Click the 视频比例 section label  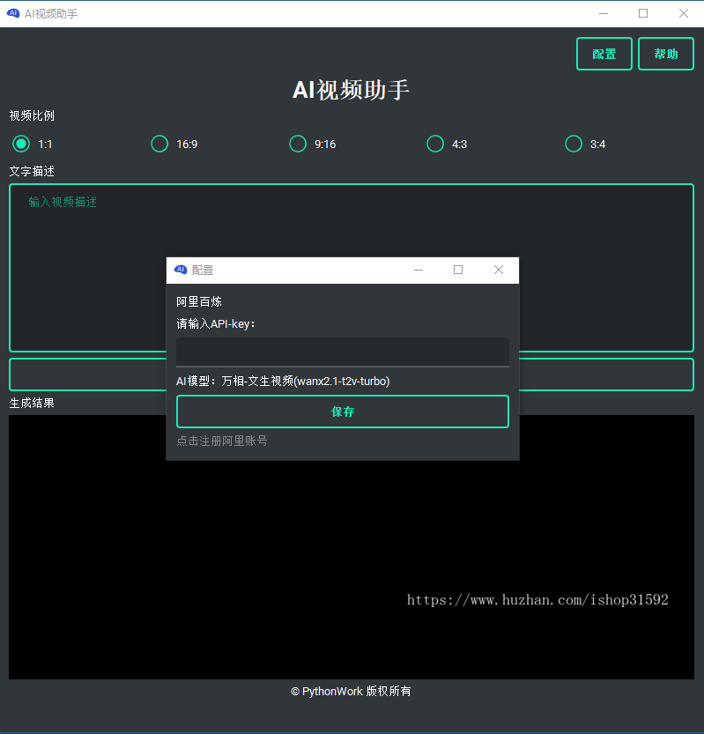[32, 115]
